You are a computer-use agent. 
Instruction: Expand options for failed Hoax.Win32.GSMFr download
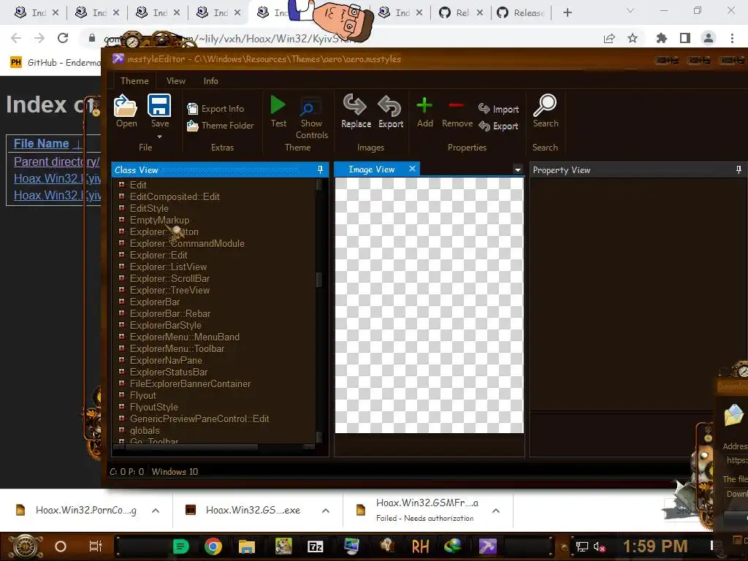click(x=496, y=511)
